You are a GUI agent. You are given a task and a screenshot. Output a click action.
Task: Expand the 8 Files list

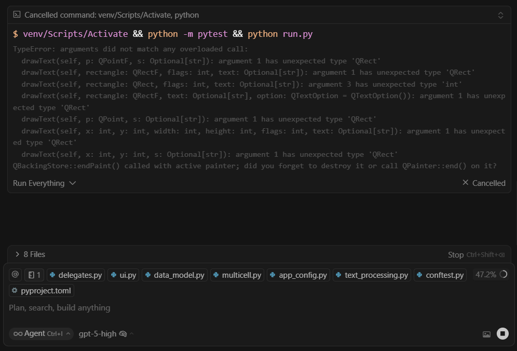click(x=30, y=254)
